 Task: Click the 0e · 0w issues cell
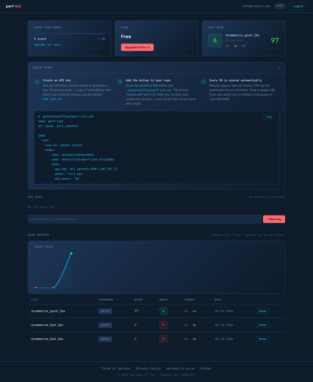(x=190, y=311)
